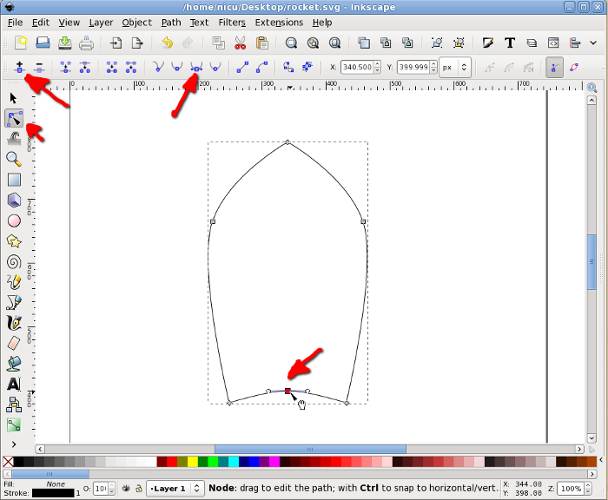Select the Text tool in toolbox
This screenshot has height=500, width=608.
coord(14,384)
